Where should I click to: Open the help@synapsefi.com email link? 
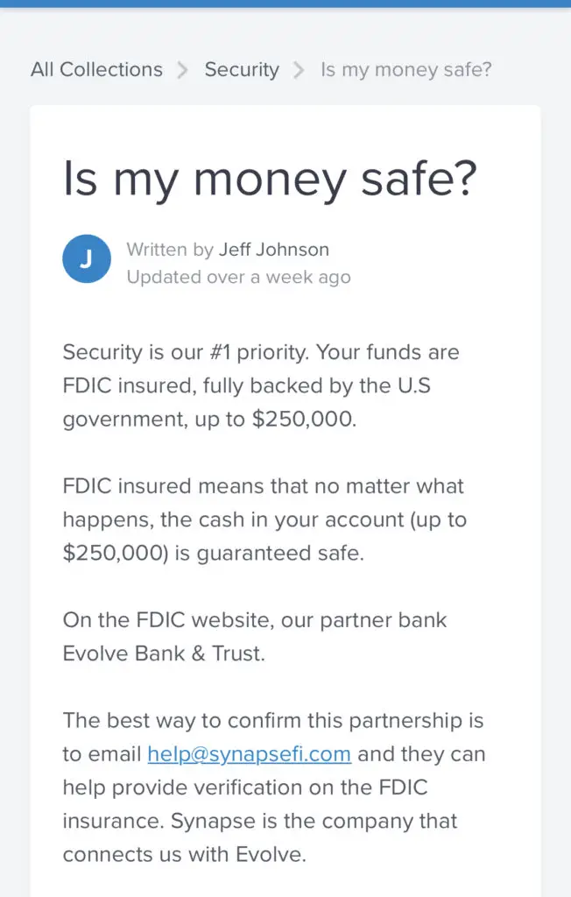tap(249, 754)
